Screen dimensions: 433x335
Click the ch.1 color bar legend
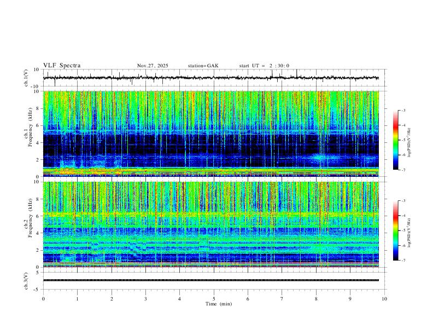point(395,140)
